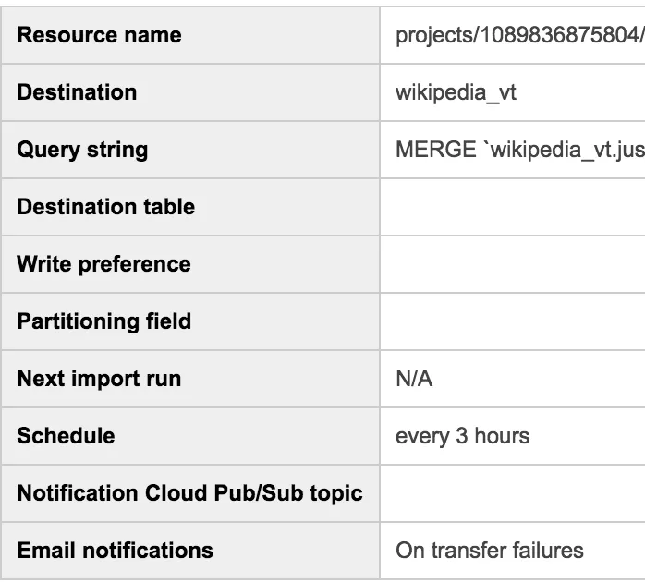Click the Partitioning field label
645x582 pixels.
(x=104, y=321)
